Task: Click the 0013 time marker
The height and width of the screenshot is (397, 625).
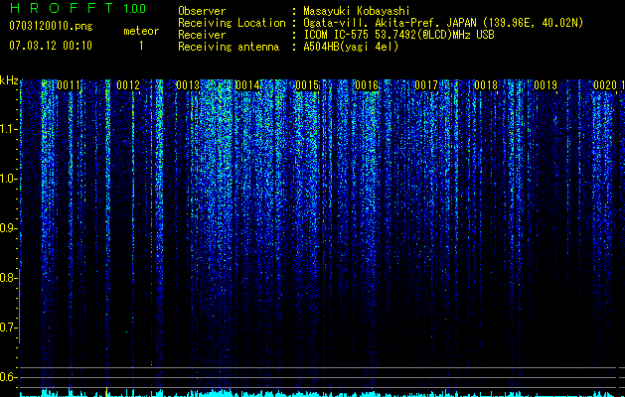Action: coord(188,85)
